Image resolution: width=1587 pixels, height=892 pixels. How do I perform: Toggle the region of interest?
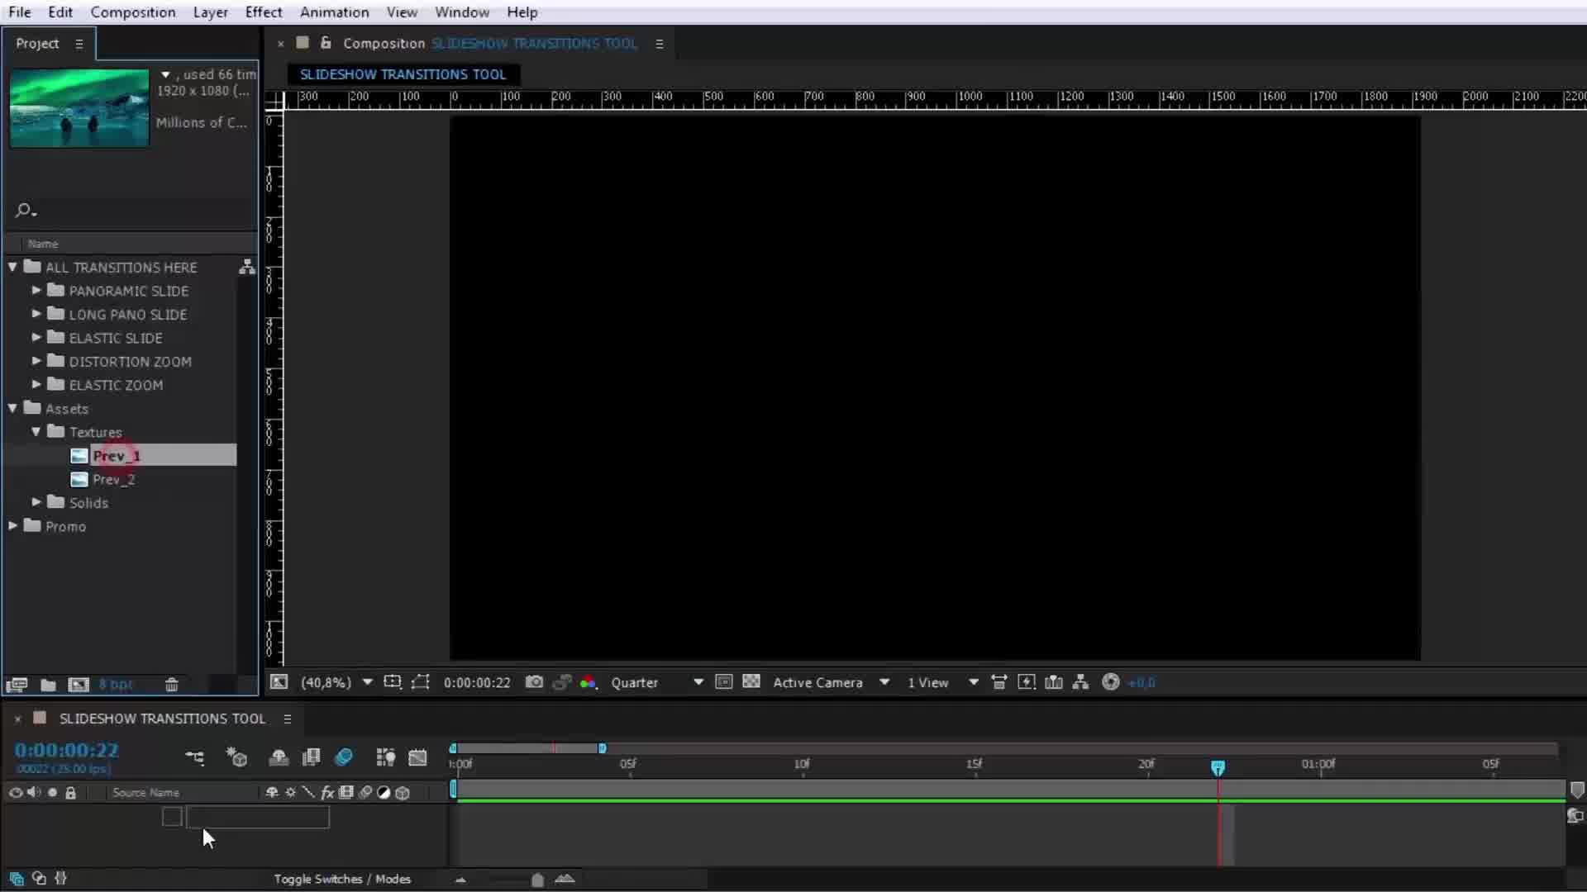[x=723, y=682]
